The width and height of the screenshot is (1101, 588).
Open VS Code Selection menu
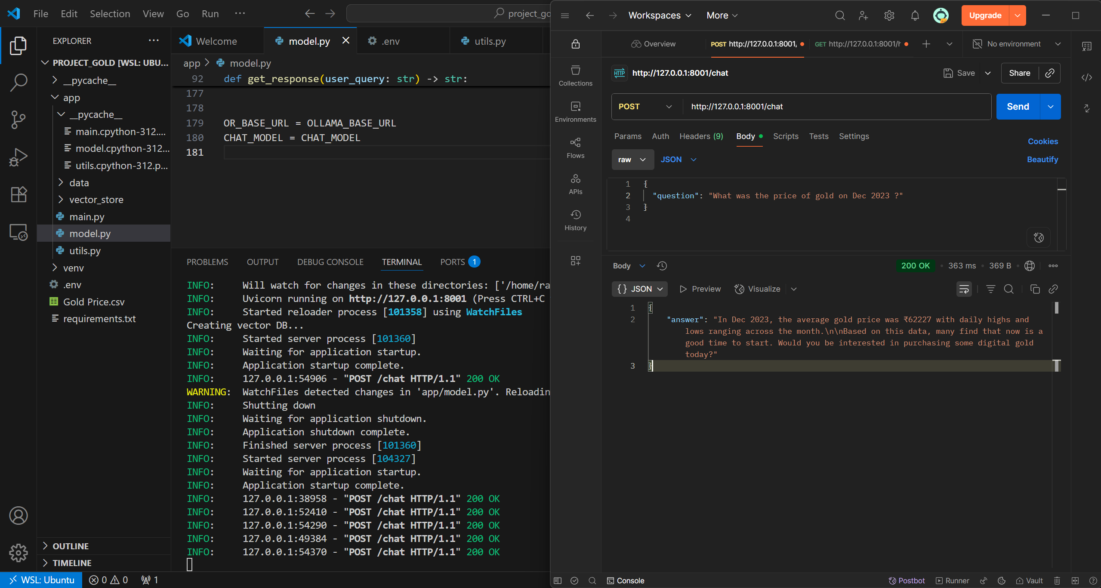coord(110,14)
